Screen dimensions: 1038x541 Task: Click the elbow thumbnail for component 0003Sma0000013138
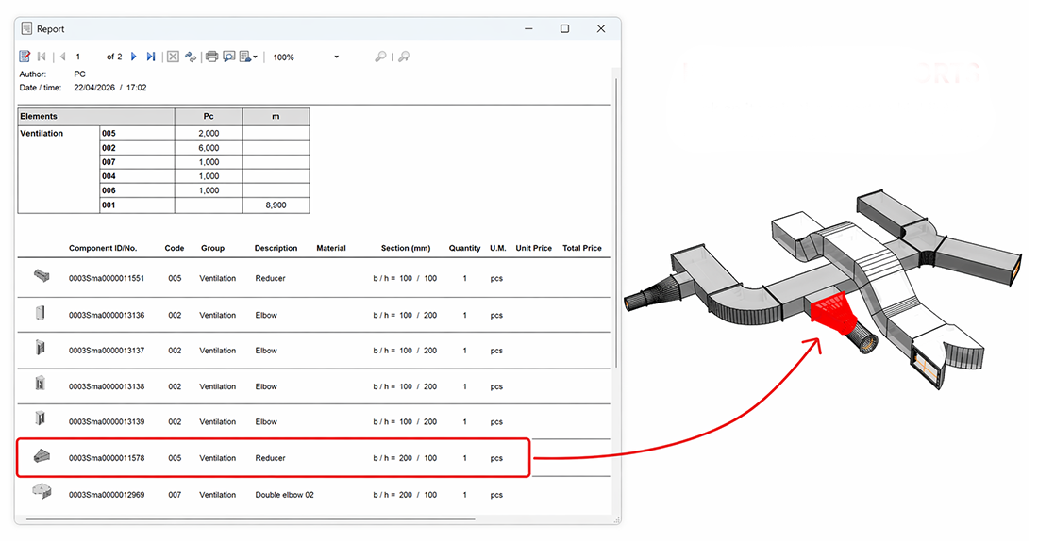coord(41,383)
